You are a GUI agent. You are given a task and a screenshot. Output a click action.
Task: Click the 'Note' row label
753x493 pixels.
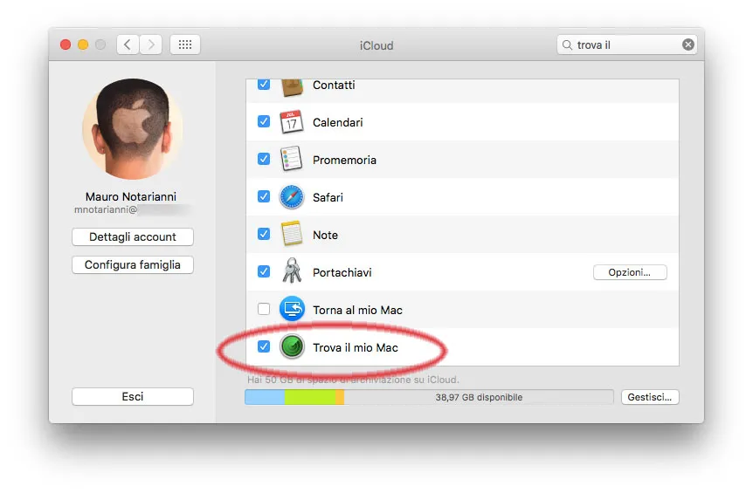(x=325, y=235)
